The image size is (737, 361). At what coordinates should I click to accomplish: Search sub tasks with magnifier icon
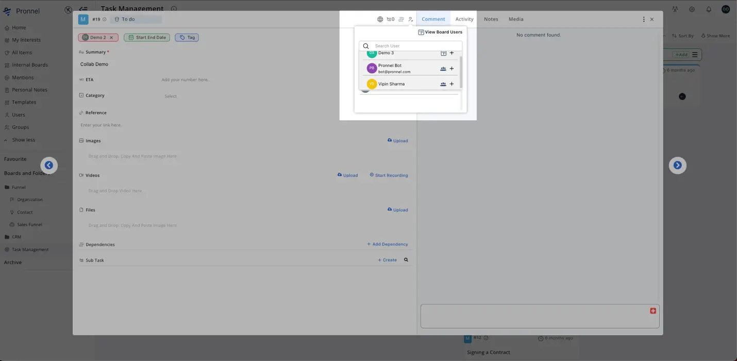(406, 260)
